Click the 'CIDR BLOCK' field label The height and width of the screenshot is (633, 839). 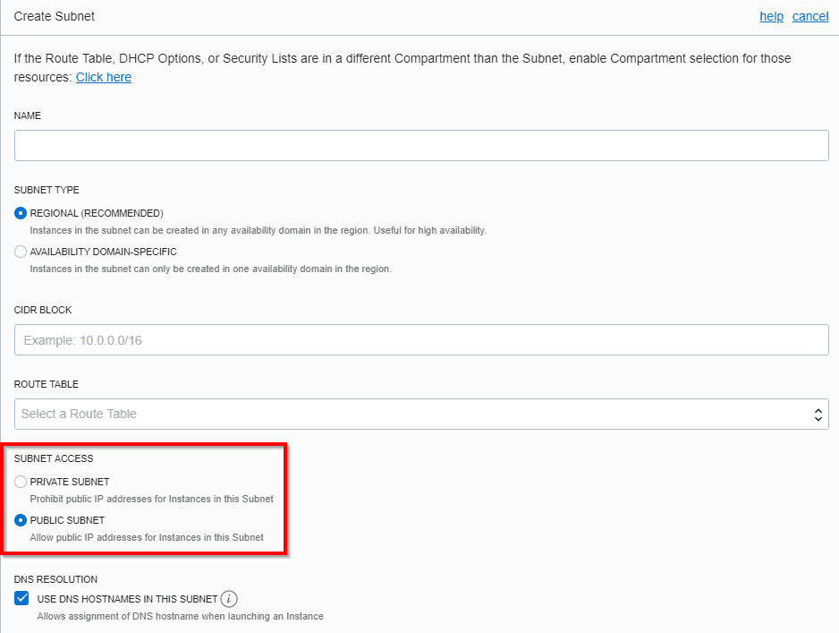pyautogui.click(x=43, y=310)
